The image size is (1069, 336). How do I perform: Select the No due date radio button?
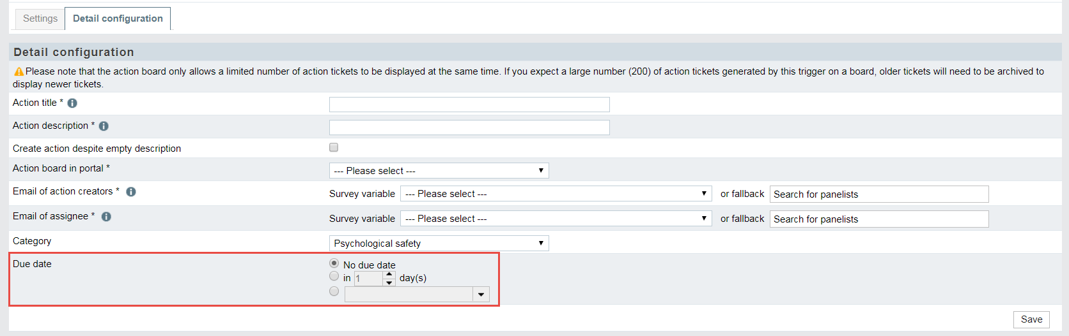(x=334, y=263)
